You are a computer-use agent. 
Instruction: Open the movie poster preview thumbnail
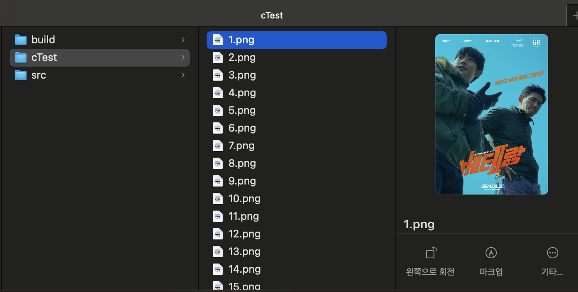[492, 114]
